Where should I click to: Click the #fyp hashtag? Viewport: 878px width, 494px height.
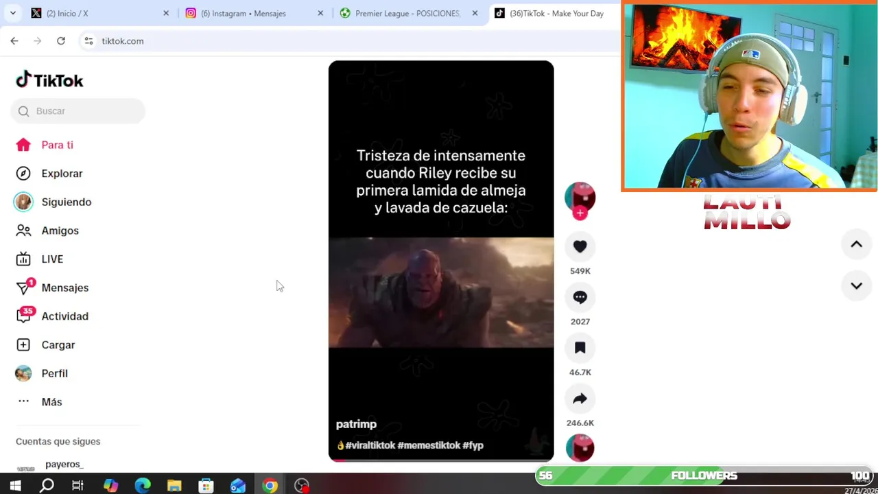click(473, 445)
